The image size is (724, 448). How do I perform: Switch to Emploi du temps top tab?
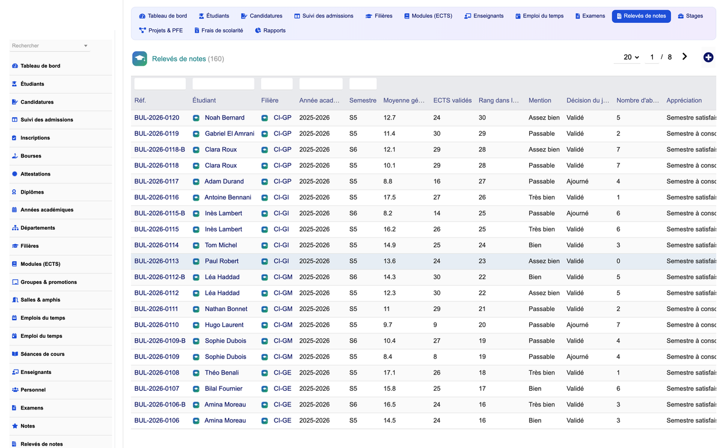tap(539, 16)
